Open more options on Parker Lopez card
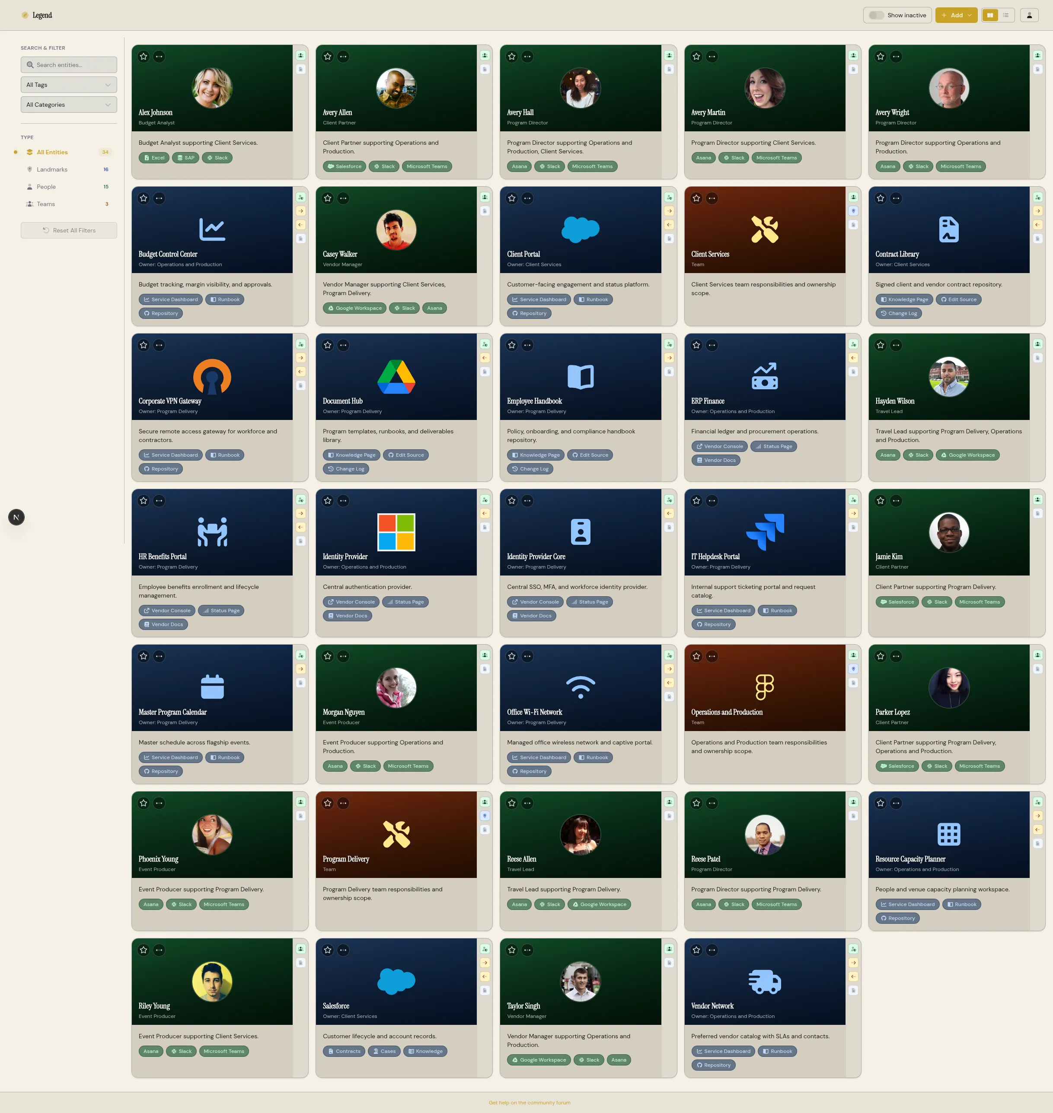This screenshot has height=1113, width=1053. [897, 656]
